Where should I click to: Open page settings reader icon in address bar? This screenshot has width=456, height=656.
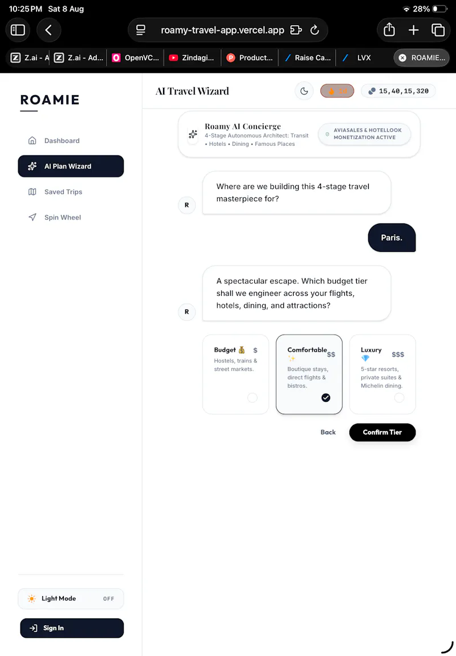pos(141,30)
